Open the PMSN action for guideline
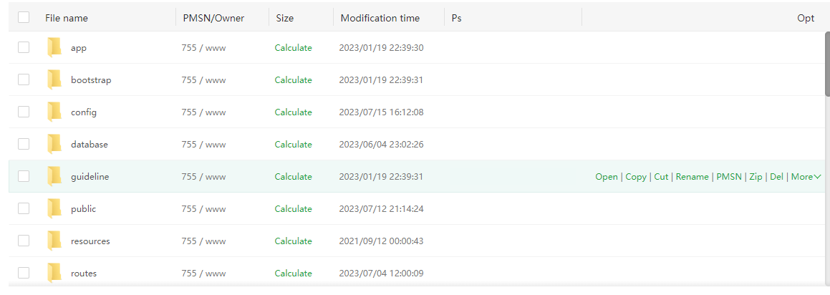Screen dimensions: 830x295 pos(729,177)
